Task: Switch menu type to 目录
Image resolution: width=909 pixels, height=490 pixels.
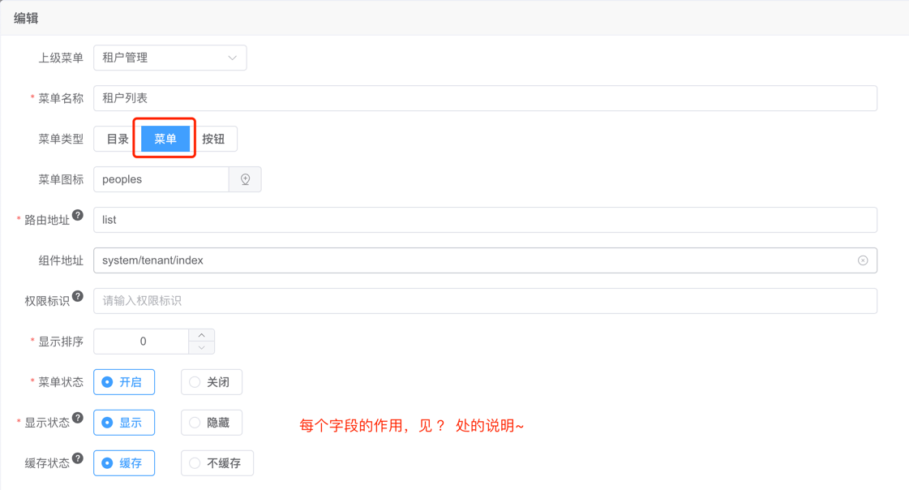Action: [118, 139]
